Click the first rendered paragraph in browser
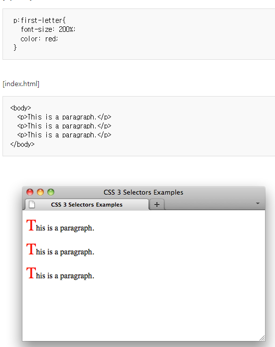 (60, 226)
